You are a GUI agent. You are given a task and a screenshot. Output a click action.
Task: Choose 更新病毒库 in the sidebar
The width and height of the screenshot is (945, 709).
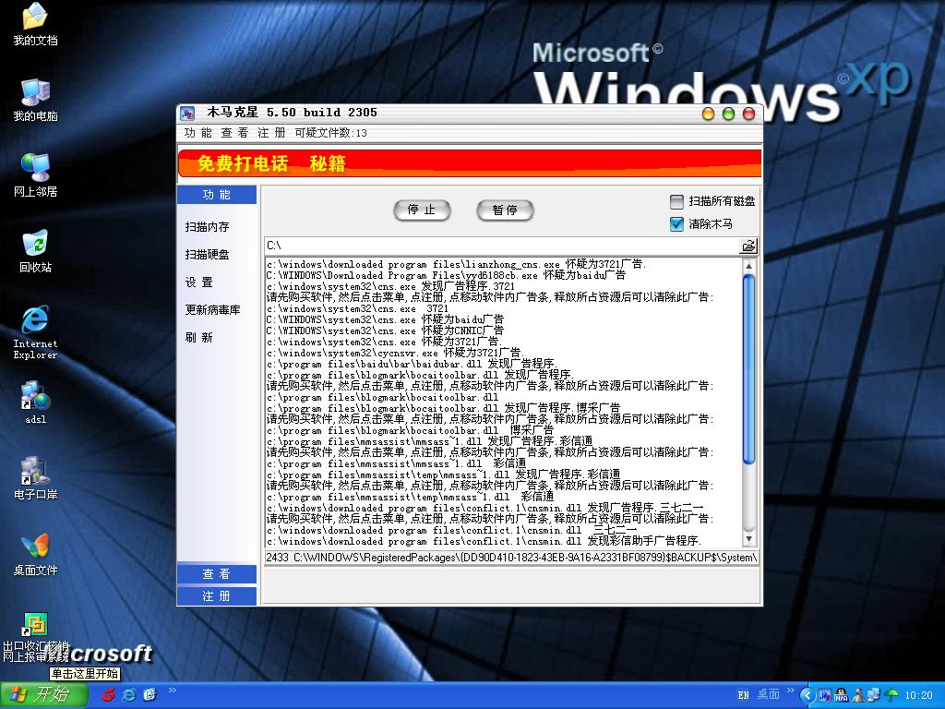(x=212, y=310)
